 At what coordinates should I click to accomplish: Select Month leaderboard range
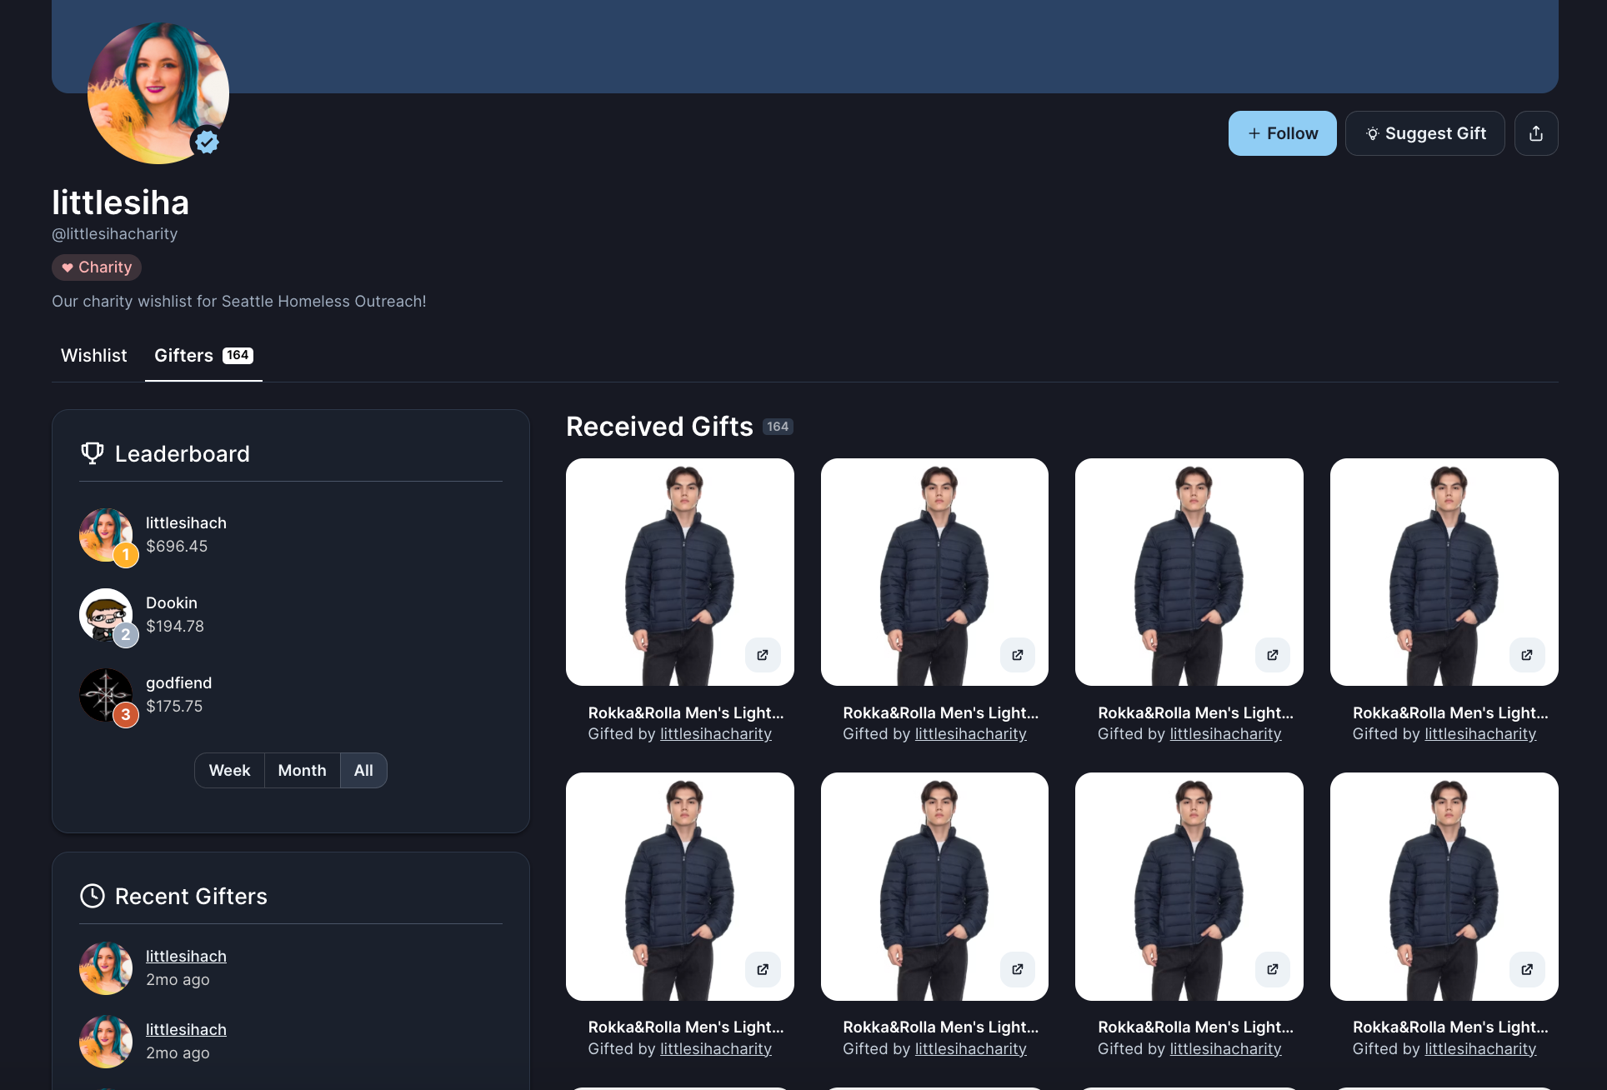(302, 771)
